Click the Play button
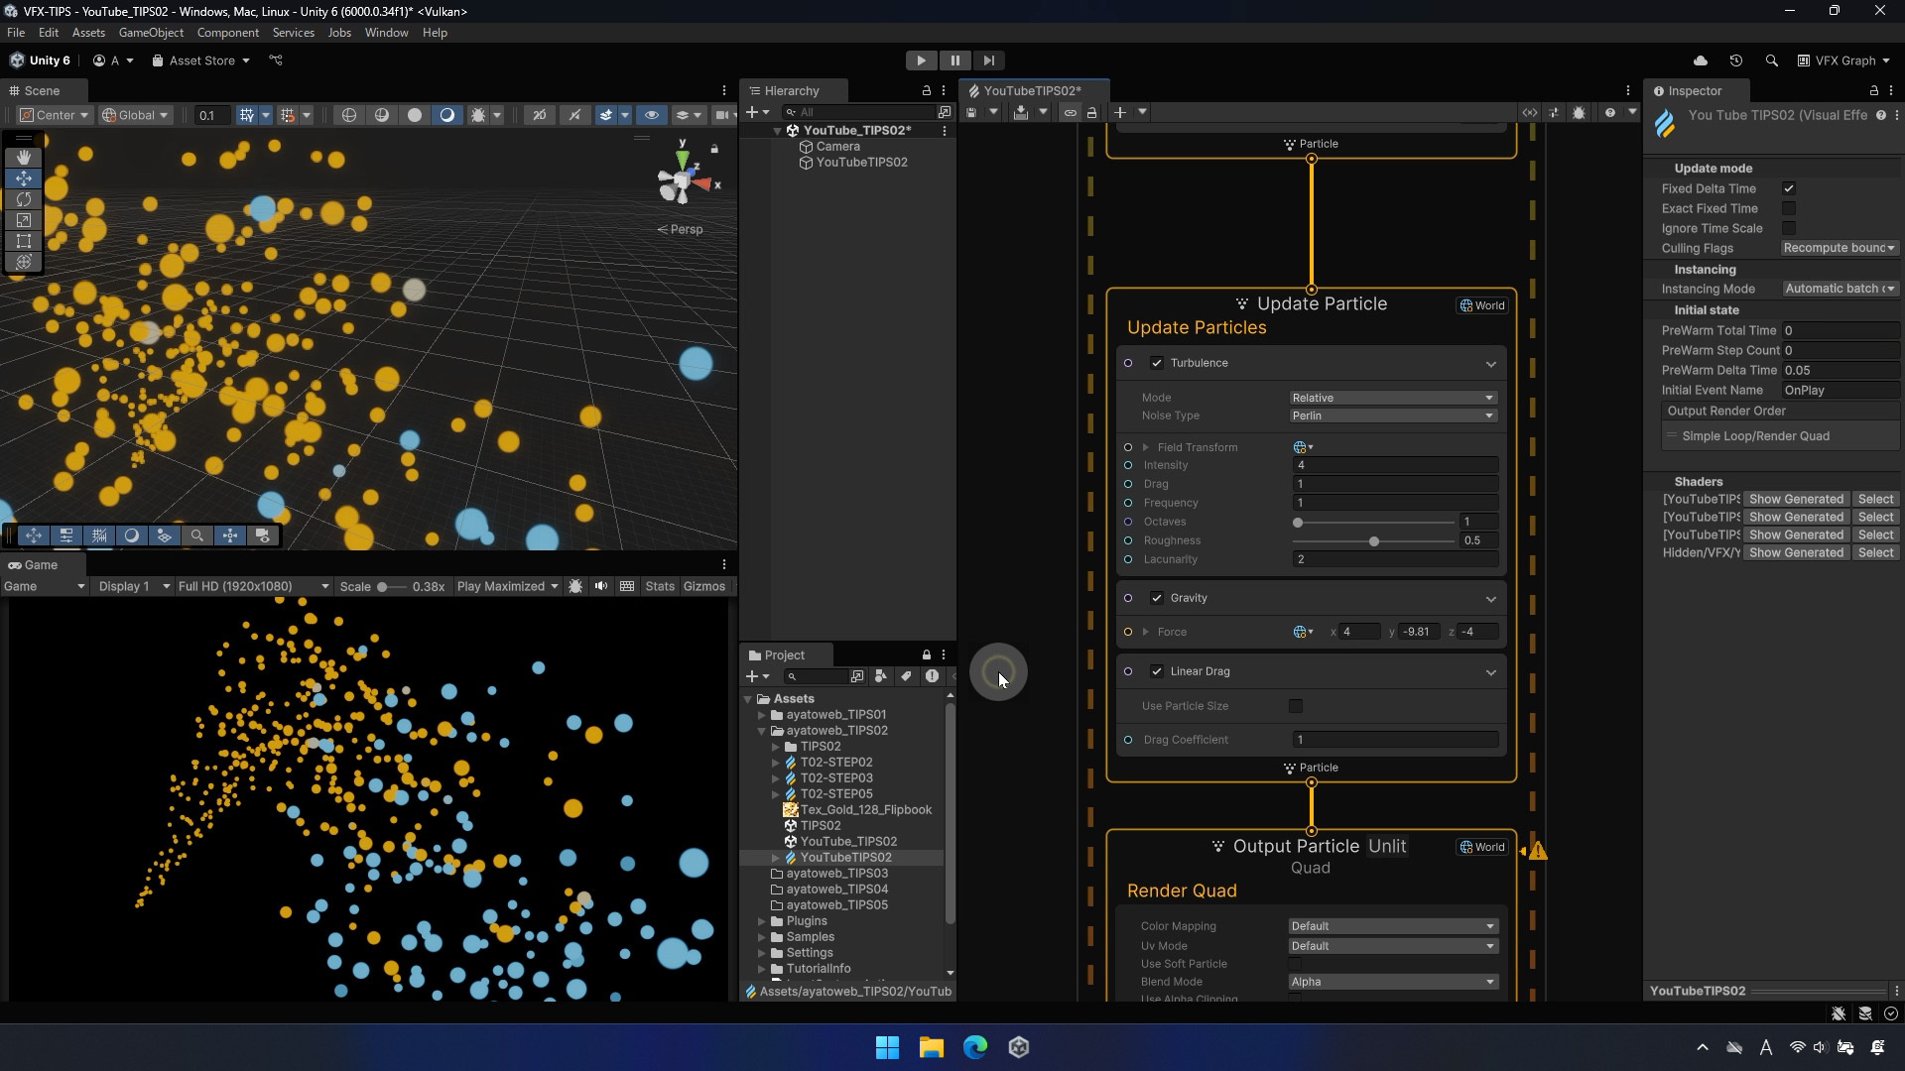The height and width of the screenshot is (1071, 1905). point(921,60)
